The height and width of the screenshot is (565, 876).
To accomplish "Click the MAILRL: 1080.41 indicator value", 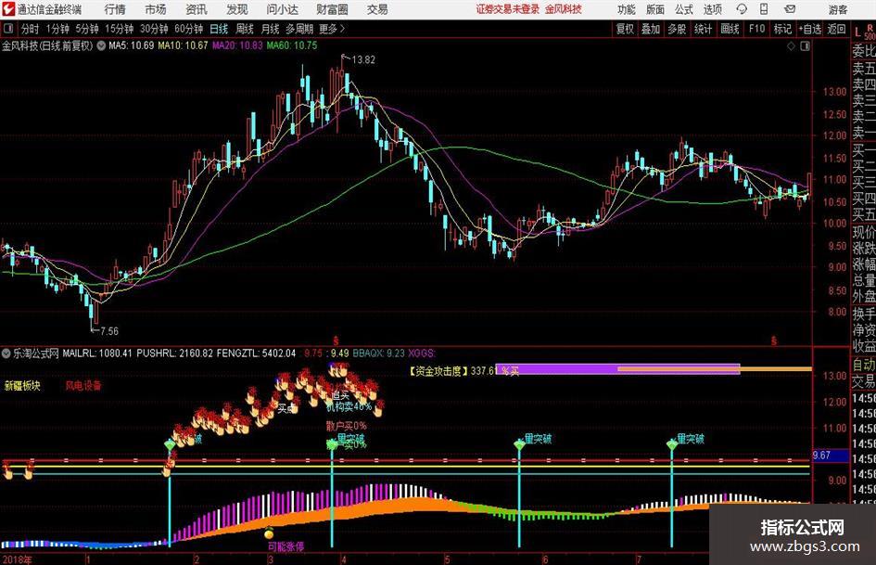I will click(97, 353).
